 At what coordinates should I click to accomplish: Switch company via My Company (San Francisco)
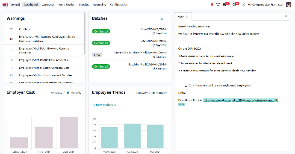pos(265,5)
